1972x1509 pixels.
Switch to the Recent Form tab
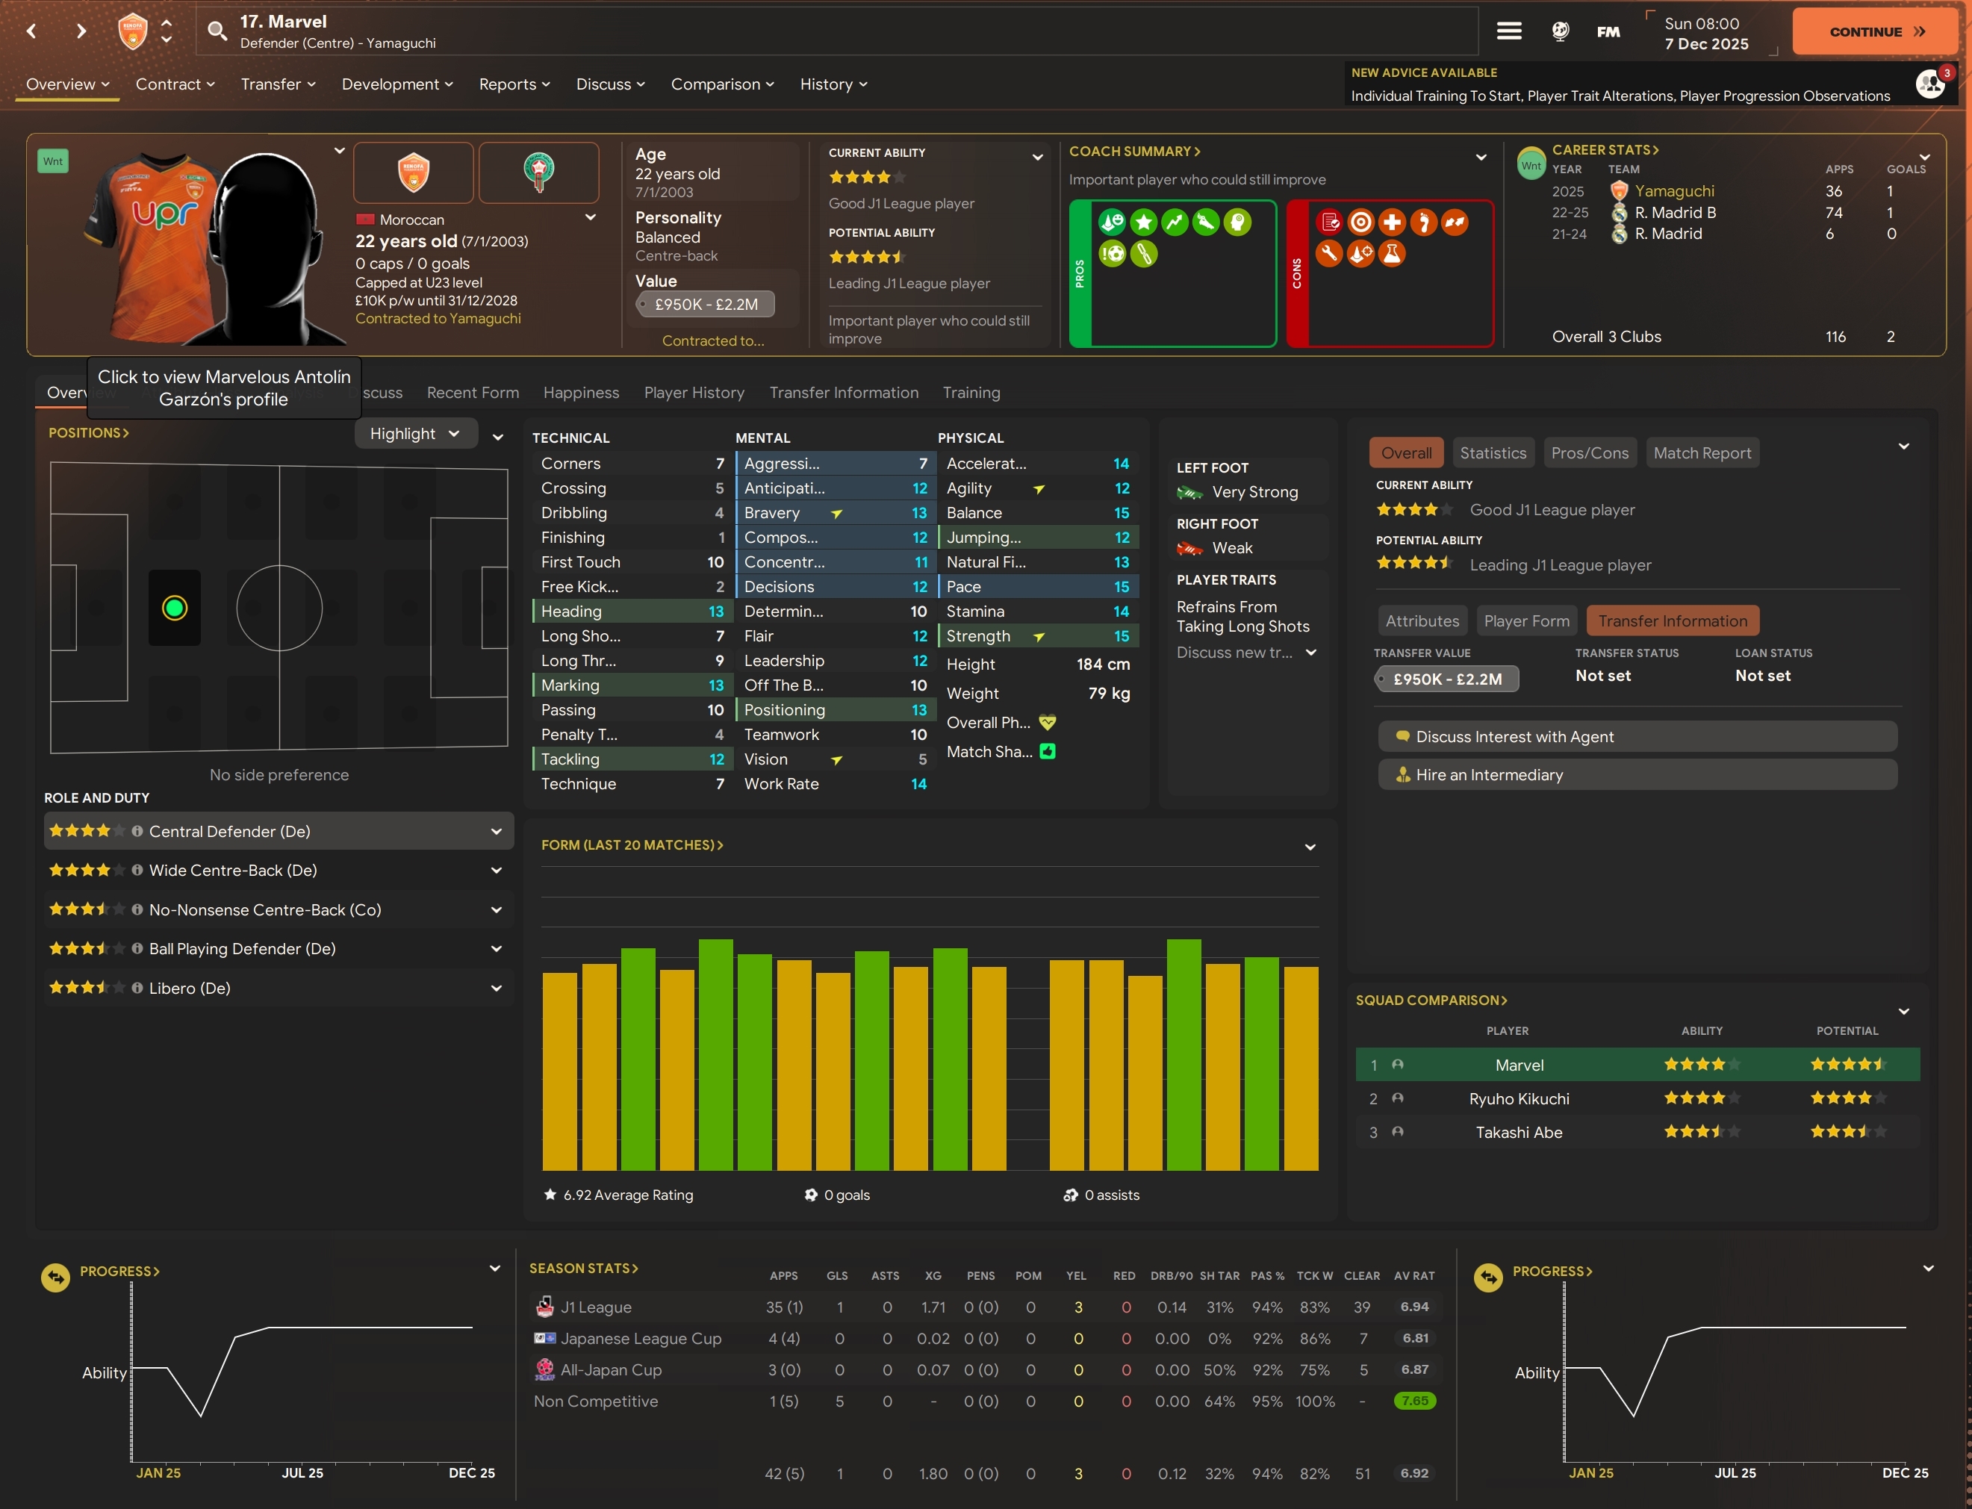tap(473, 393)
